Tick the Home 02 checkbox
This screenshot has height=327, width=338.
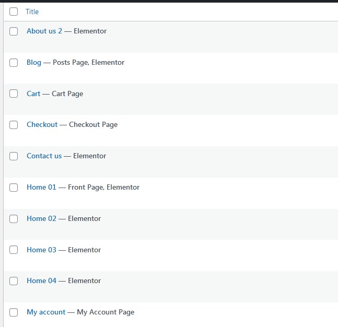point(14,219)
